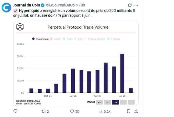Click the Journal du Coin display name
Image resolution: width=174 pixels, height=117 pixels.
[x=27, y=5]
